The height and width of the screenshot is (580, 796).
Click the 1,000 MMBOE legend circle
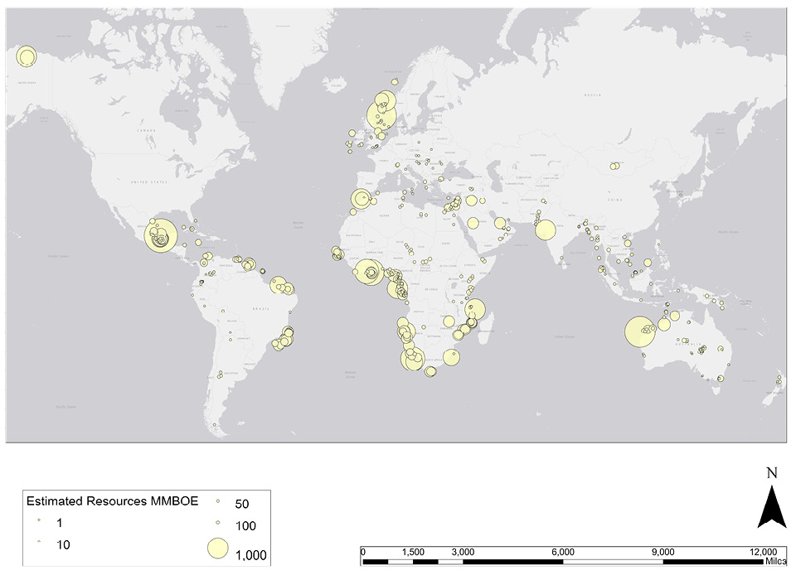tap(217, 549)
